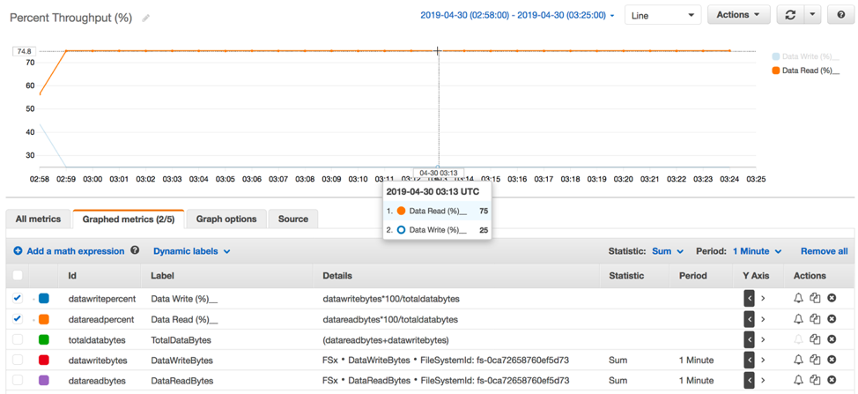Duplicate the datawritepercent metric
Viewport: 858px width, 394px height.
coord(816,298)
